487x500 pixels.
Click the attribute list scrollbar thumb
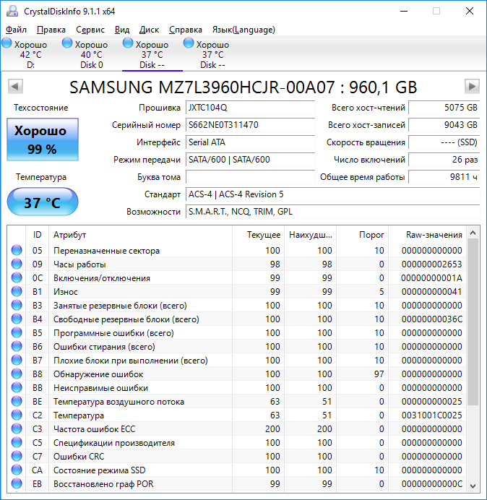coord(473,322)
